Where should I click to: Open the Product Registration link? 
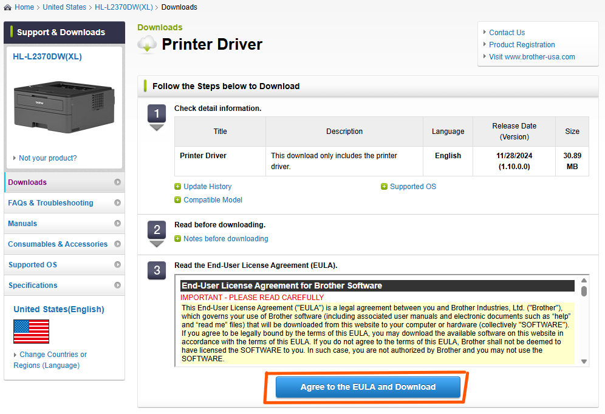[521, 44]
